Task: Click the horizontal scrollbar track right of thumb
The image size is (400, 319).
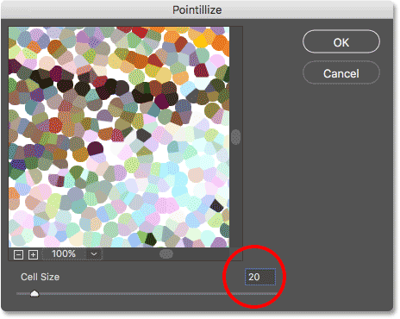Action: tap(207, 254)
